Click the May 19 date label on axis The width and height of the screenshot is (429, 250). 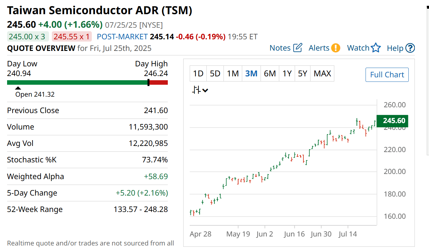point(238,234)
